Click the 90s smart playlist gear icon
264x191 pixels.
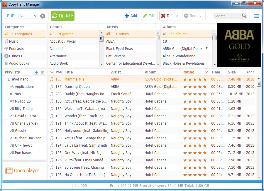point(12,94)
